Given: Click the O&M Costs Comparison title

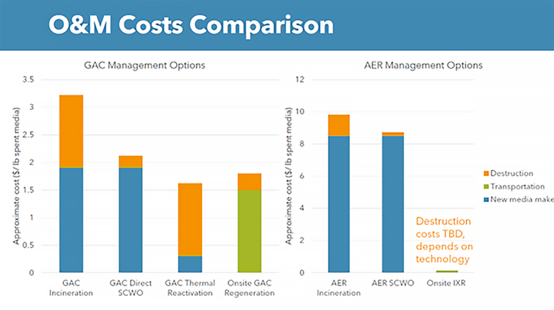Looking at the screenshot, I should pyautogui.click(x=190, y=25).
